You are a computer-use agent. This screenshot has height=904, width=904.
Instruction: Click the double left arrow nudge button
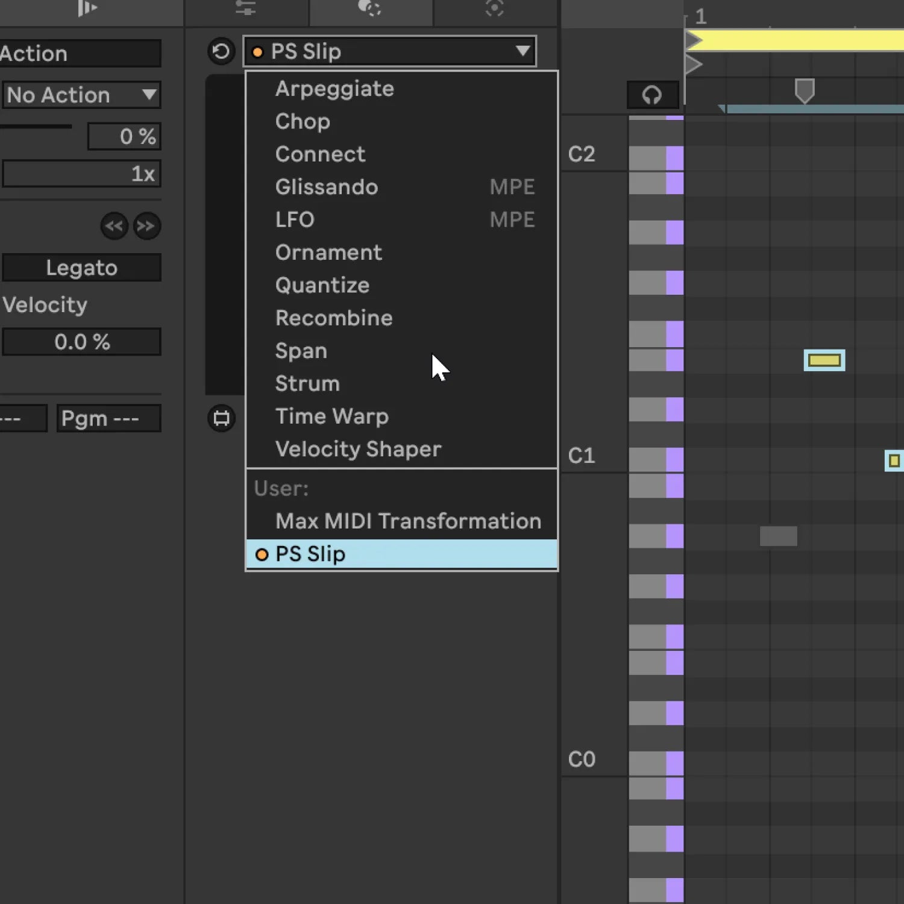click(x=114, y=227)
